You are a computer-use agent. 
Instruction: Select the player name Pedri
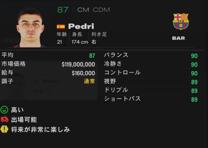(x=81, y=26)
